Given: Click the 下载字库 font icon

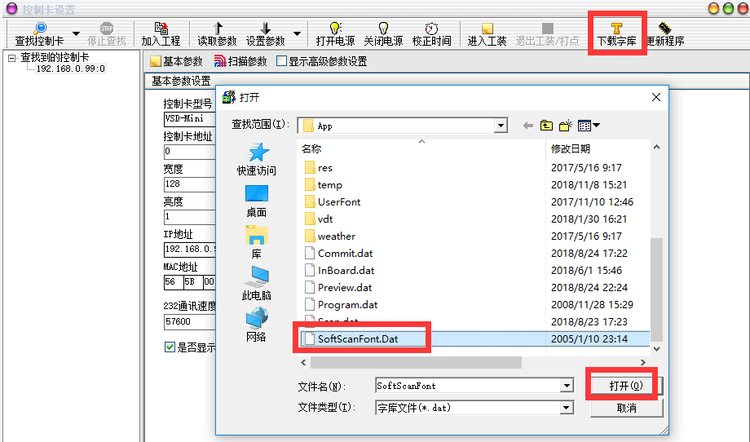Looking at the screenshot, I should click(616, 29).
